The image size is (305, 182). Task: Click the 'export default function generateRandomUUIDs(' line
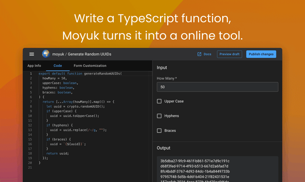pyautogui.click(x=80, y=74)
